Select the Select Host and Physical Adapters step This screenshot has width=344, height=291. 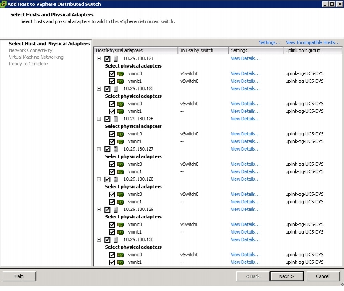[x=49, y=44]
